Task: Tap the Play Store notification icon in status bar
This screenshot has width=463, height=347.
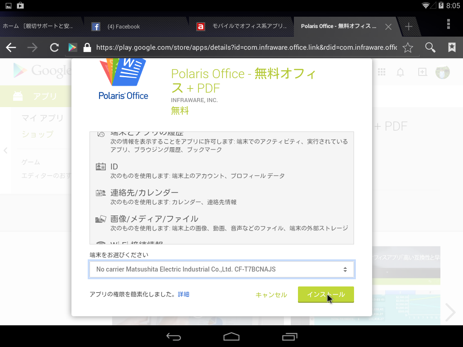Action: click(x=20, y=5)
